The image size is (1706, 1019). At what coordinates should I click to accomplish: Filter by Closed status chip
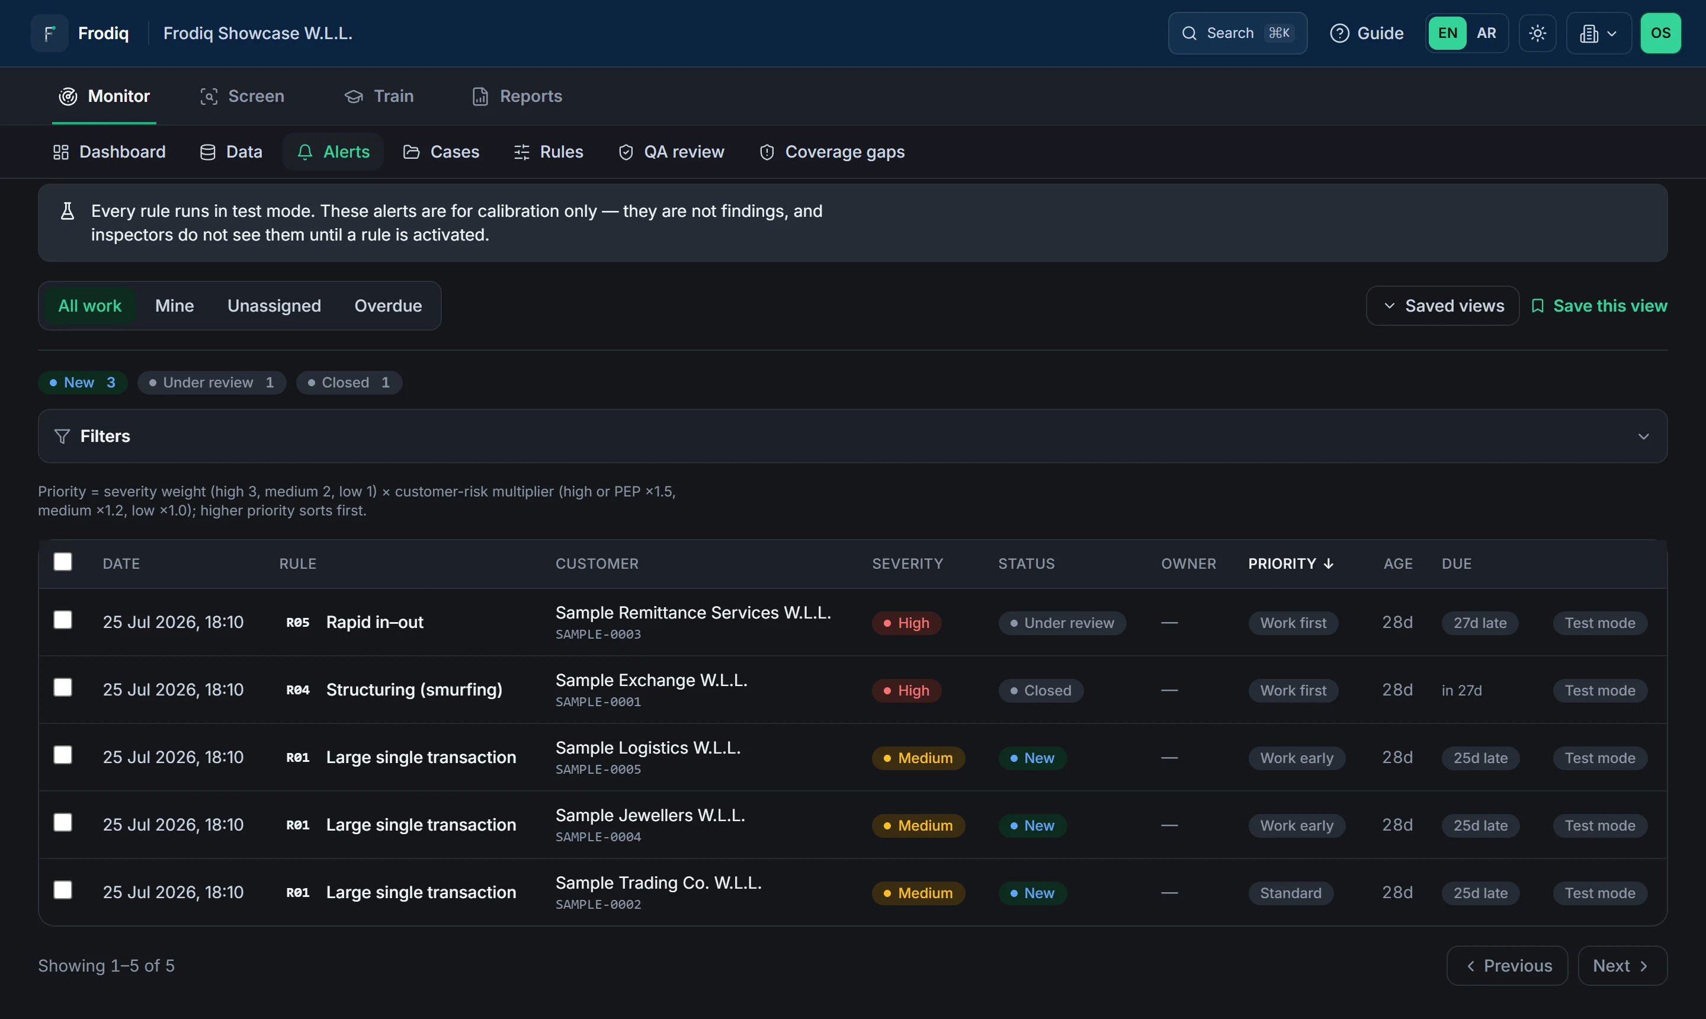coord(349,383)
